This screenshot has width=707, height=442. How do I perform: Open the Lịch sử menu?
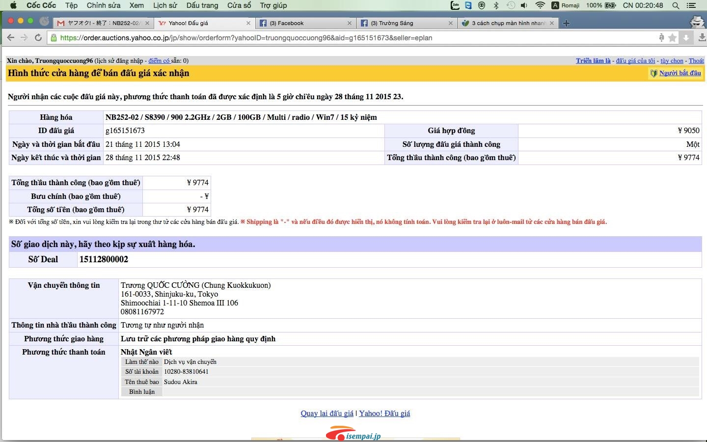point(165,5)
